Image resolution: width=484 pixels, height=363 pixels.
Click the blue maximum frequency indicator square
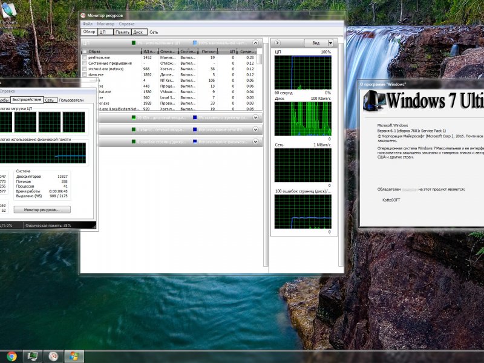(195, 43)
